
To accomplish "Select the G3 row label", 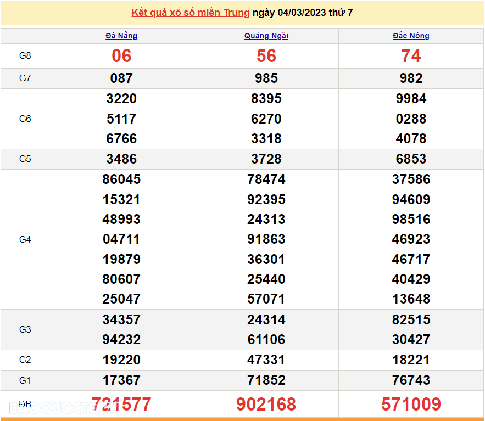I will (25, 329).
